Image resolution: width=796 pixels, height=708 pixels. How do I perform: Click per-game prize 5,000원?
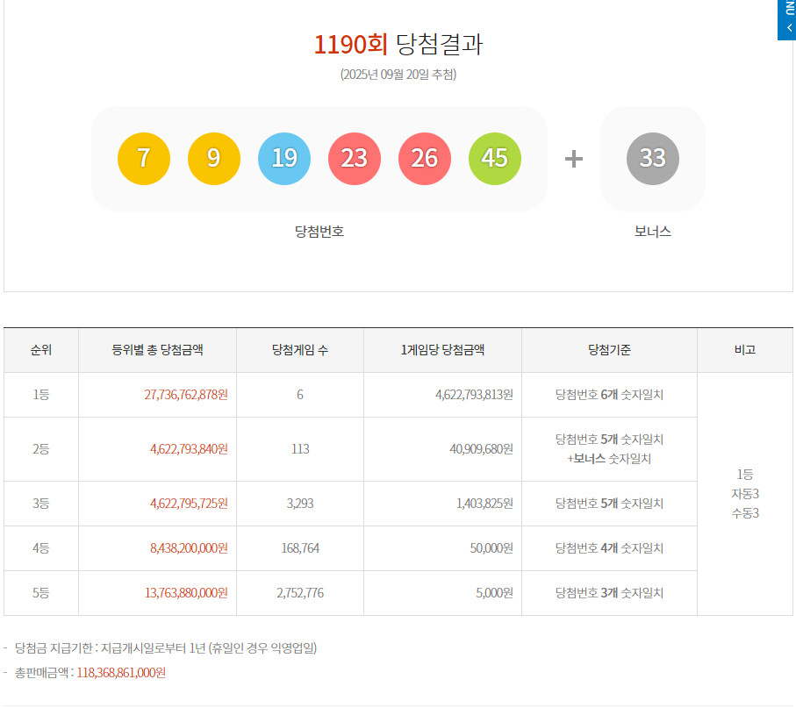pos(494,593)
